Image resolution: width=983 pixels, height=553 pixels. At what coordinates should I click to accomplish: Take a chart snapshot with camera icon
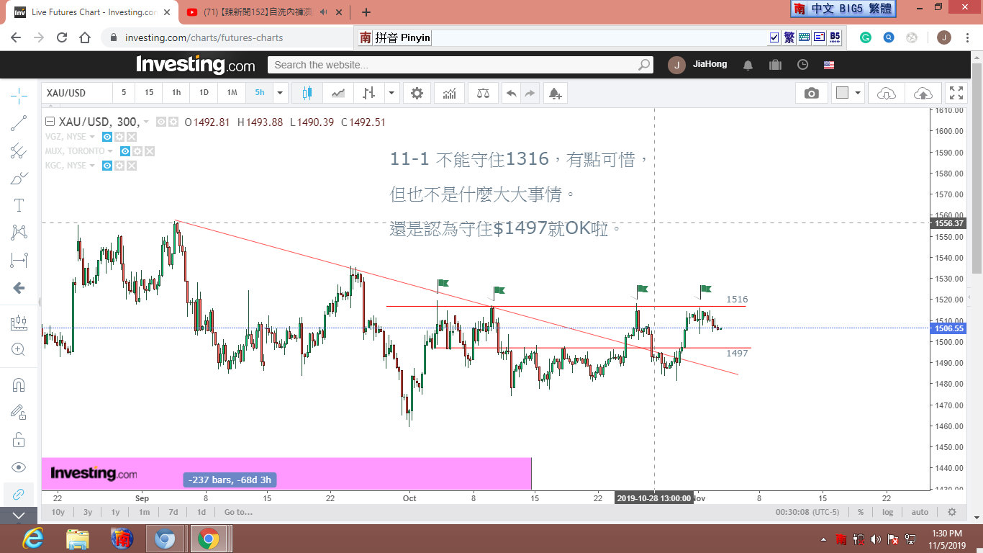(x=812, y=93)
